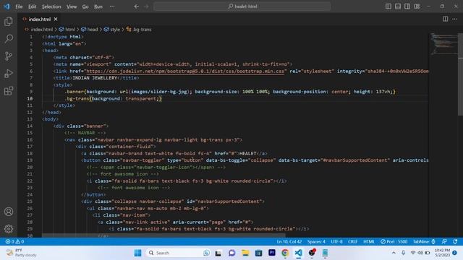
Task: Click VS Code icon in taskbar
Action: 298,253
